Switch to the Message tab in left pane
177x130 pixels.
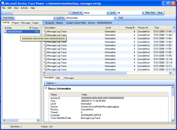[x=25, y=23]
